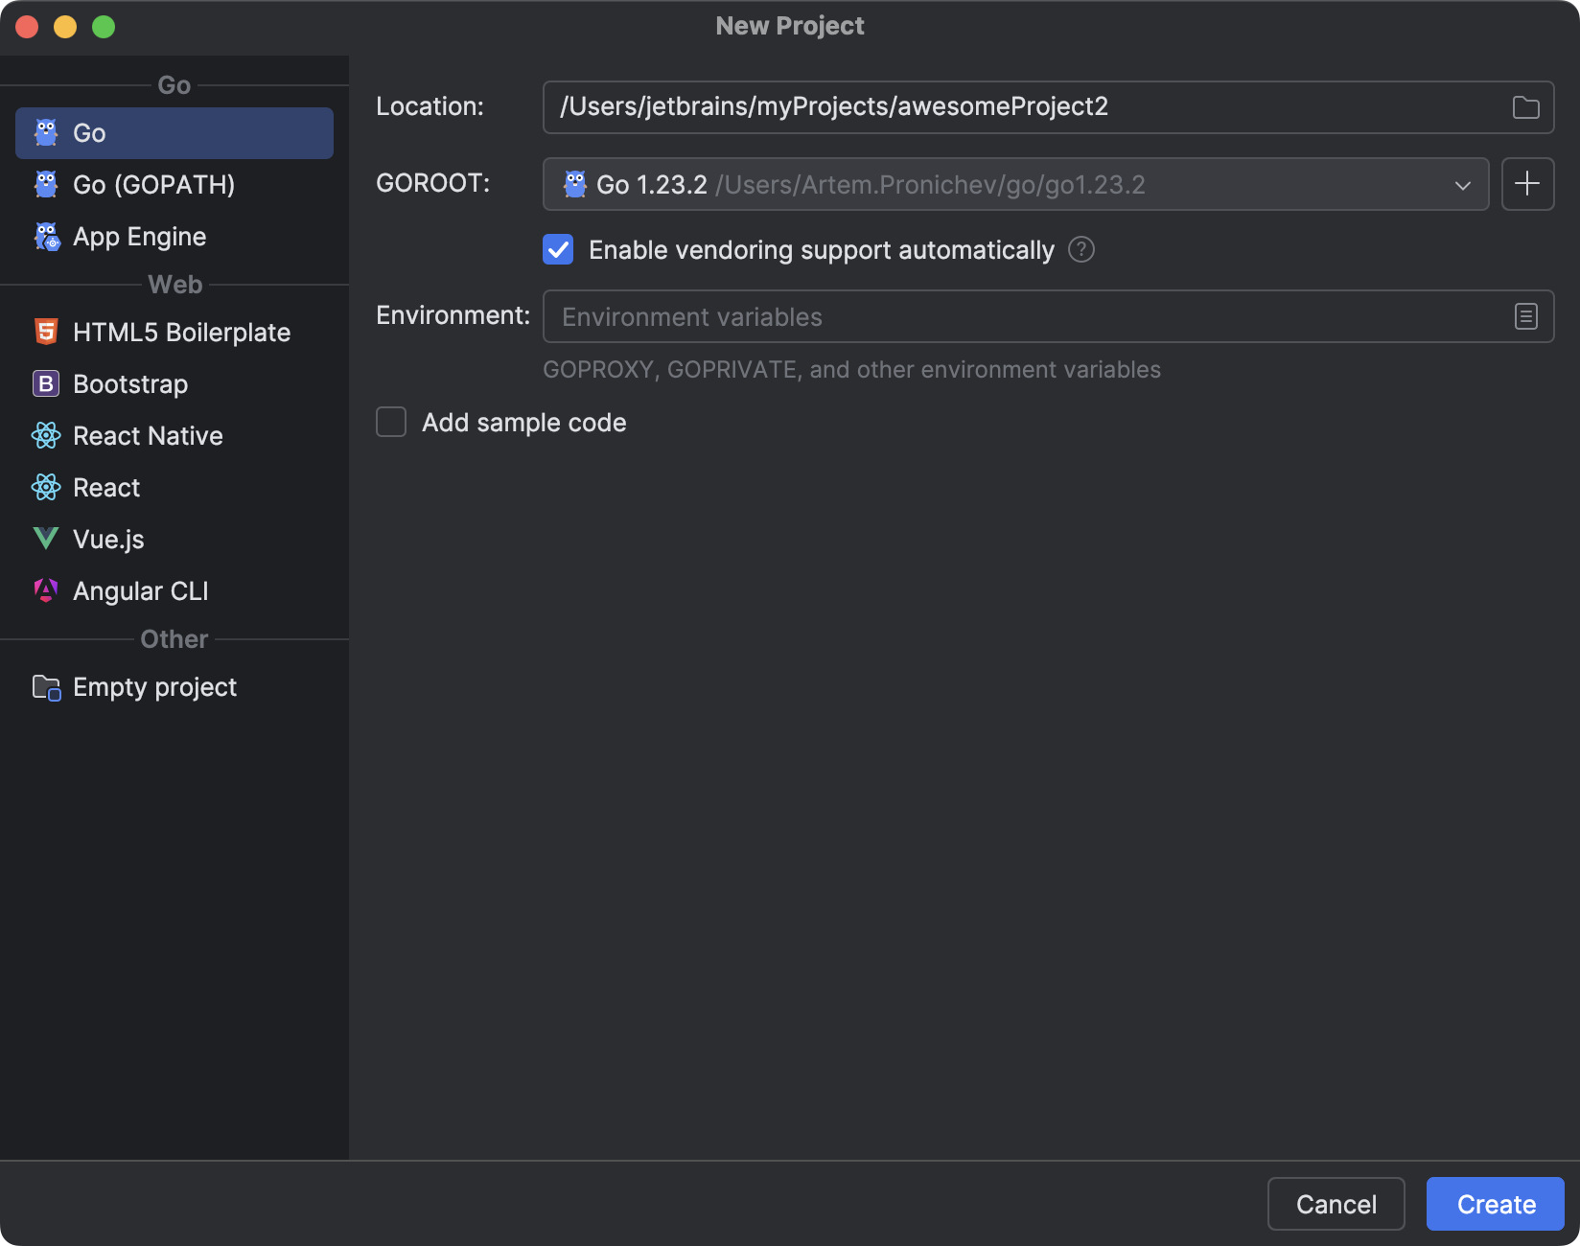Choose Empty project from the list
The image size is (1580, 1246).
[154, 687]
